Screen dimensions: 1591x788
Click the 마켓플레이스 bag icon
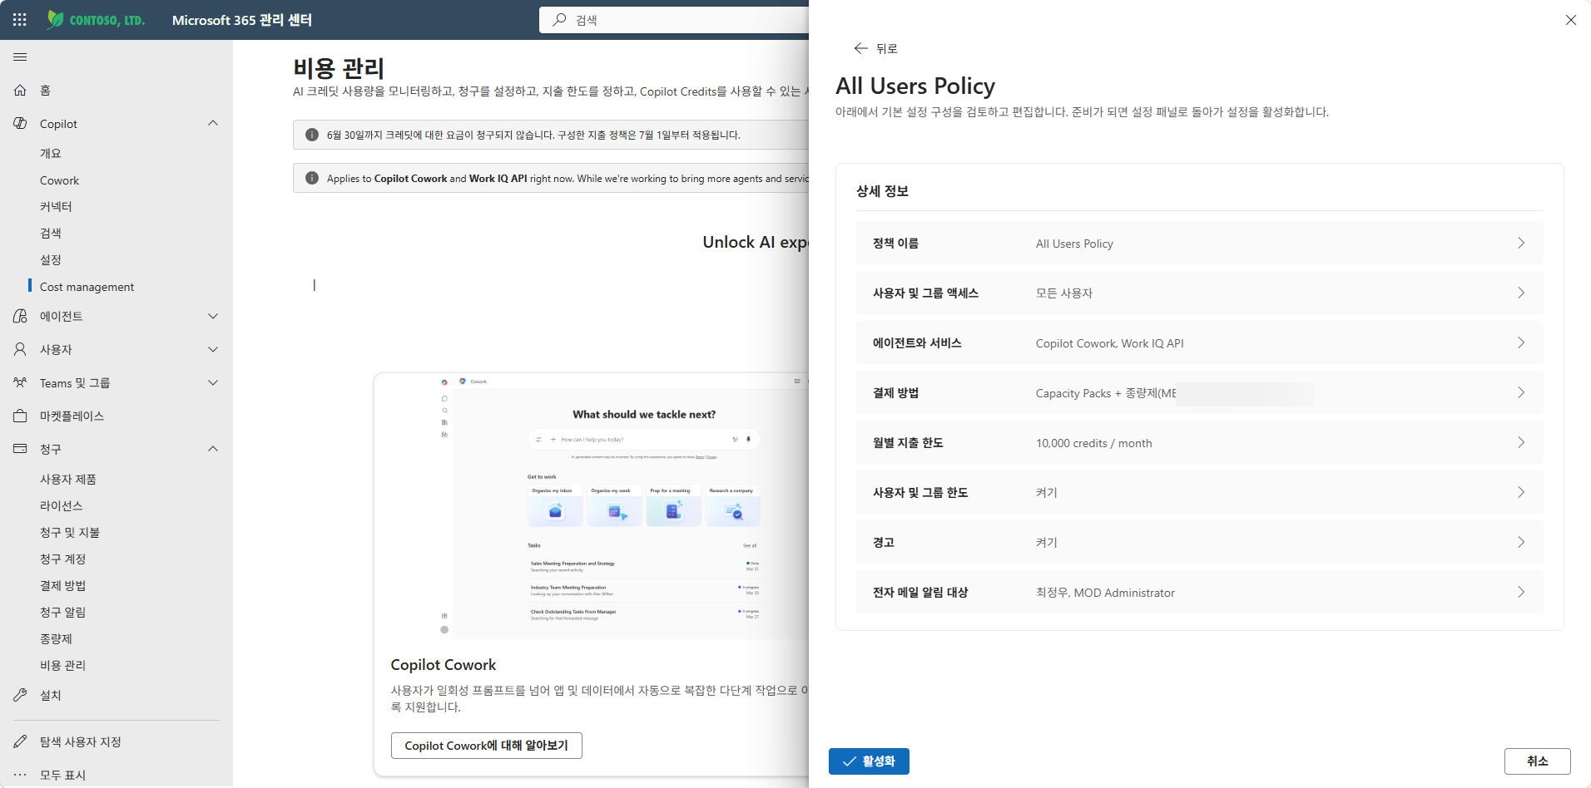[20, 416]
